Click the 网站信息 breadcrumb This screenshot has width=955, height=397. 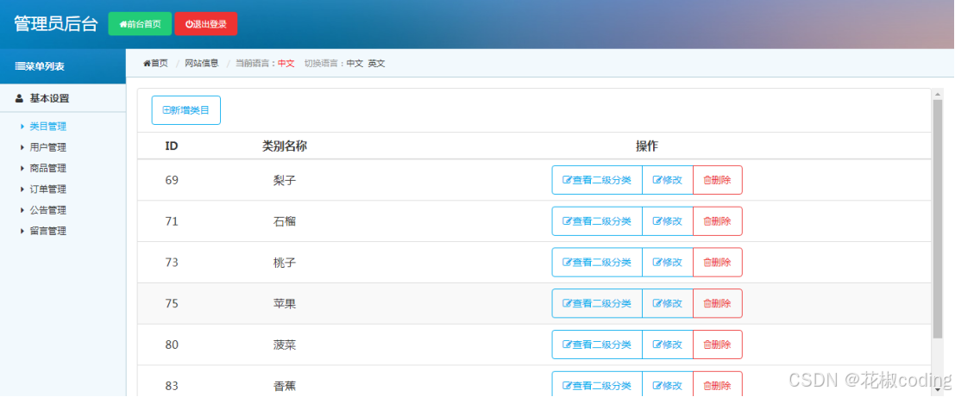coord(202,63)
